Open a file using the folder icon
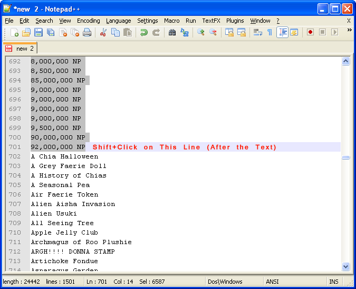Image resolution: width=356 pixels, height=289 pixels. [26, 32]
